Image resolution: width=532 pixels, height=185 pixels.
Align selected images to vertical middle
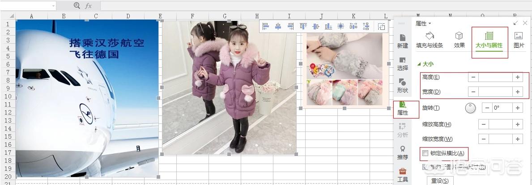(x=316, y=26)
